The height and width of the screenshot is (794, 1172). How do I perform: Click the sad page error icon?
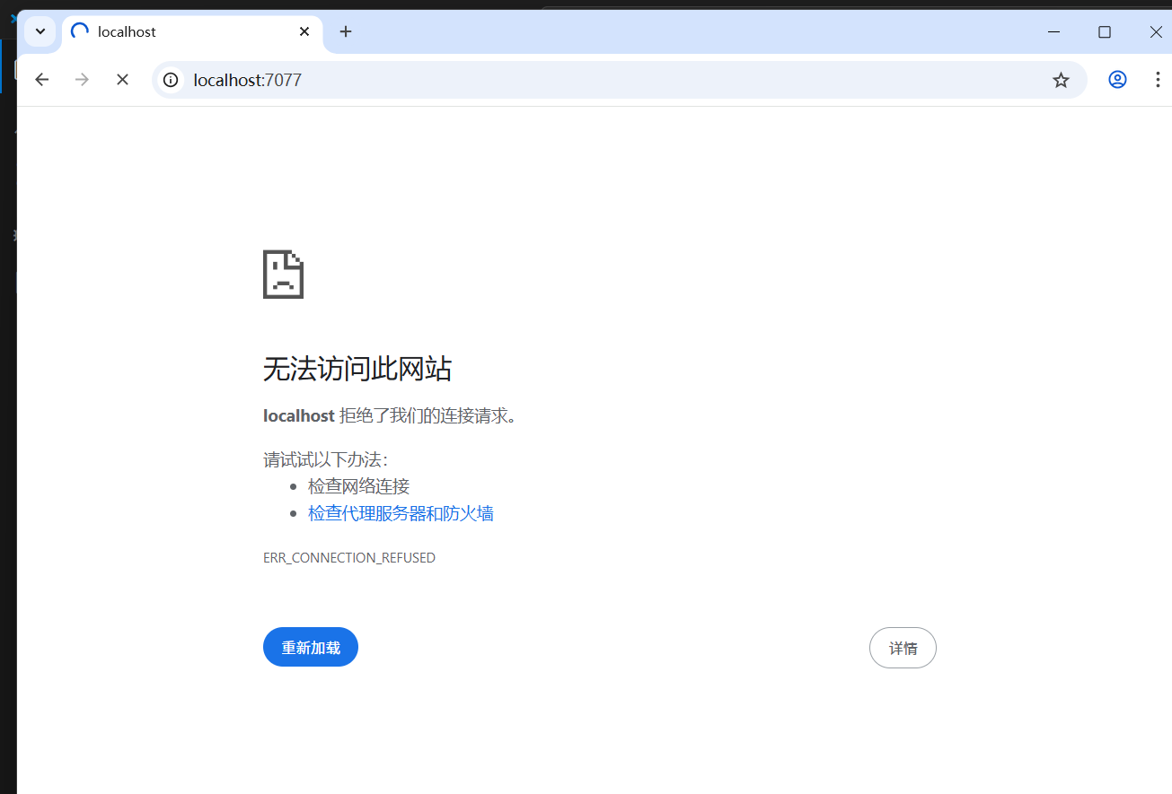click(x=283, y=275)
